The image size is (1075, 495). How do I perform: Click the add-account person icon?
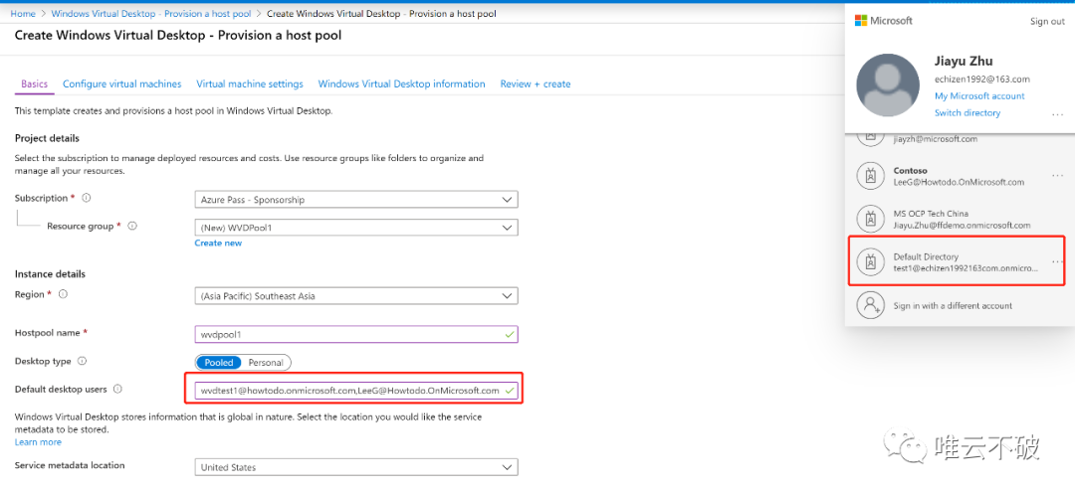click(x=871, y=305)
